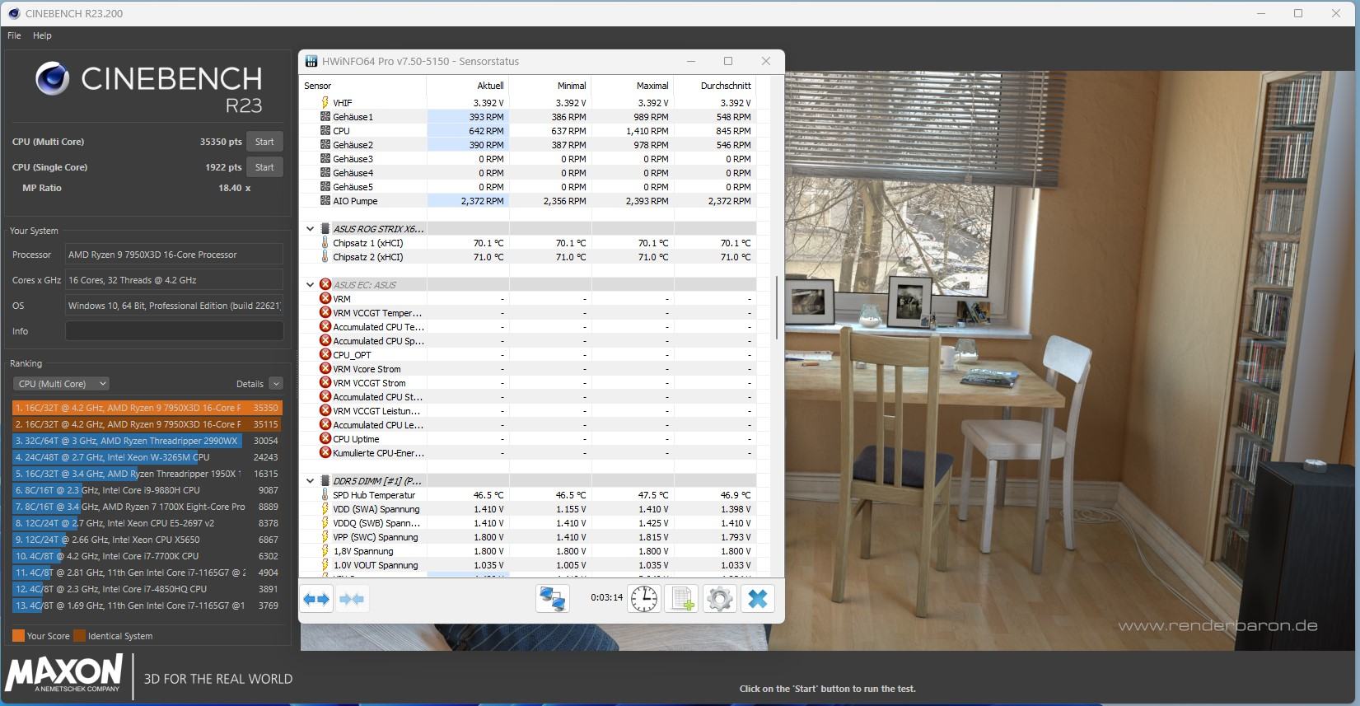Expand the ranking Details dropdown arrow
1360x706 pixels.
(276, 384)
